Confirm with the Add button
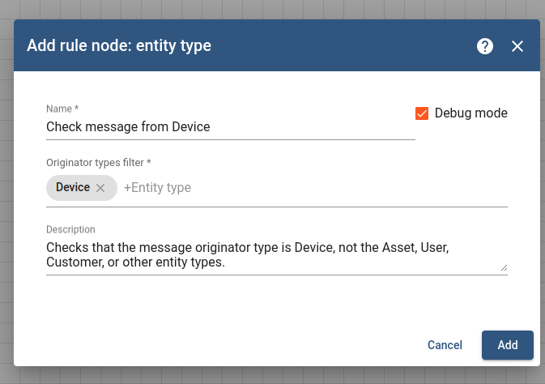The image size is (545, 384). pos(508,345)
